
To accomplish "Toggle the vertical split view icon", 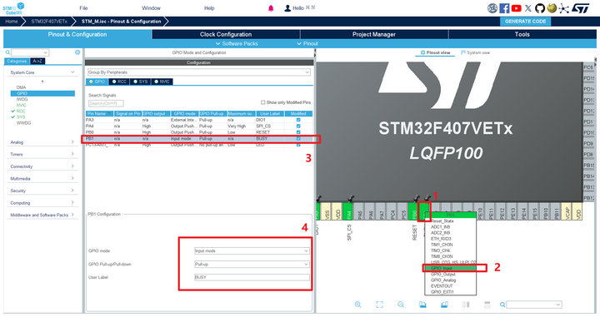I will (466, 305).
